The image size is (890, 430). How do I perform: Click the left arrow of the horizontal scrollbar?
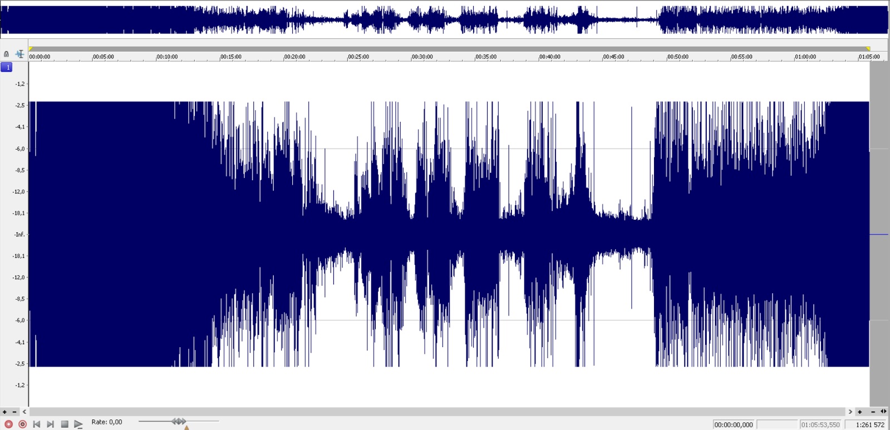click(24, 412)
